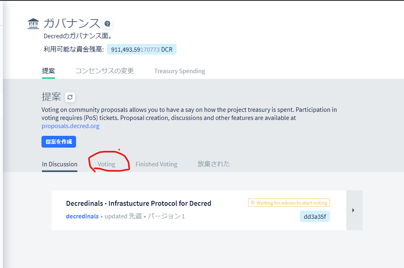Click the decredinals author link
This screenshot has height=268, width=404.
coord(82,216)
